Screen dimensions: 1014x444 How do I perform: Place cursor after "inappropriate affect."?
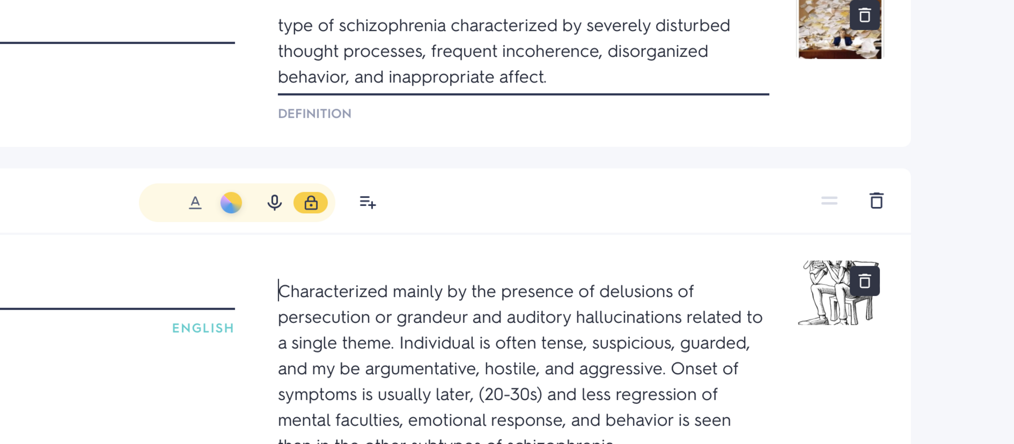(x=547, y=77)
